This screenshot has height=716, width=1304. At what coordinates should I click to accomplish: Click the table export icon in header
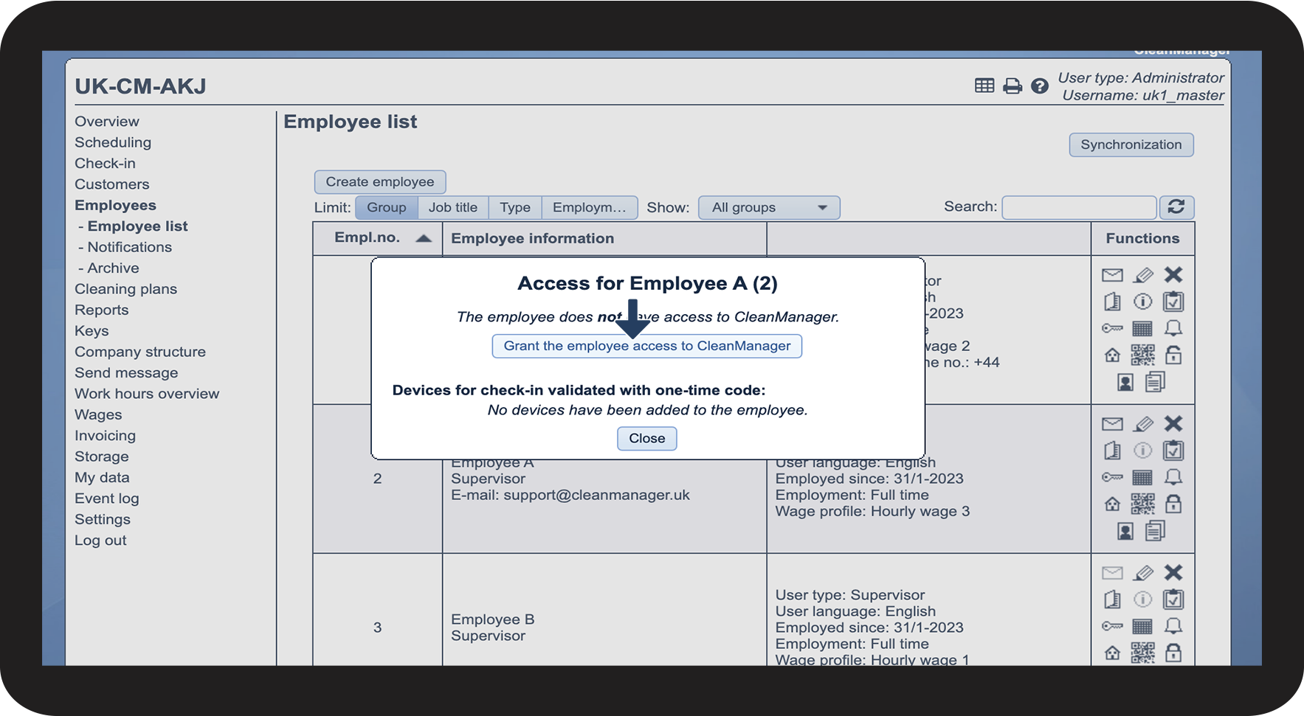984,86
